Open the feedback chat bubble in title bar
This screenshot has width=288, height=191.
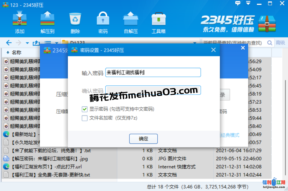point(238,3)
